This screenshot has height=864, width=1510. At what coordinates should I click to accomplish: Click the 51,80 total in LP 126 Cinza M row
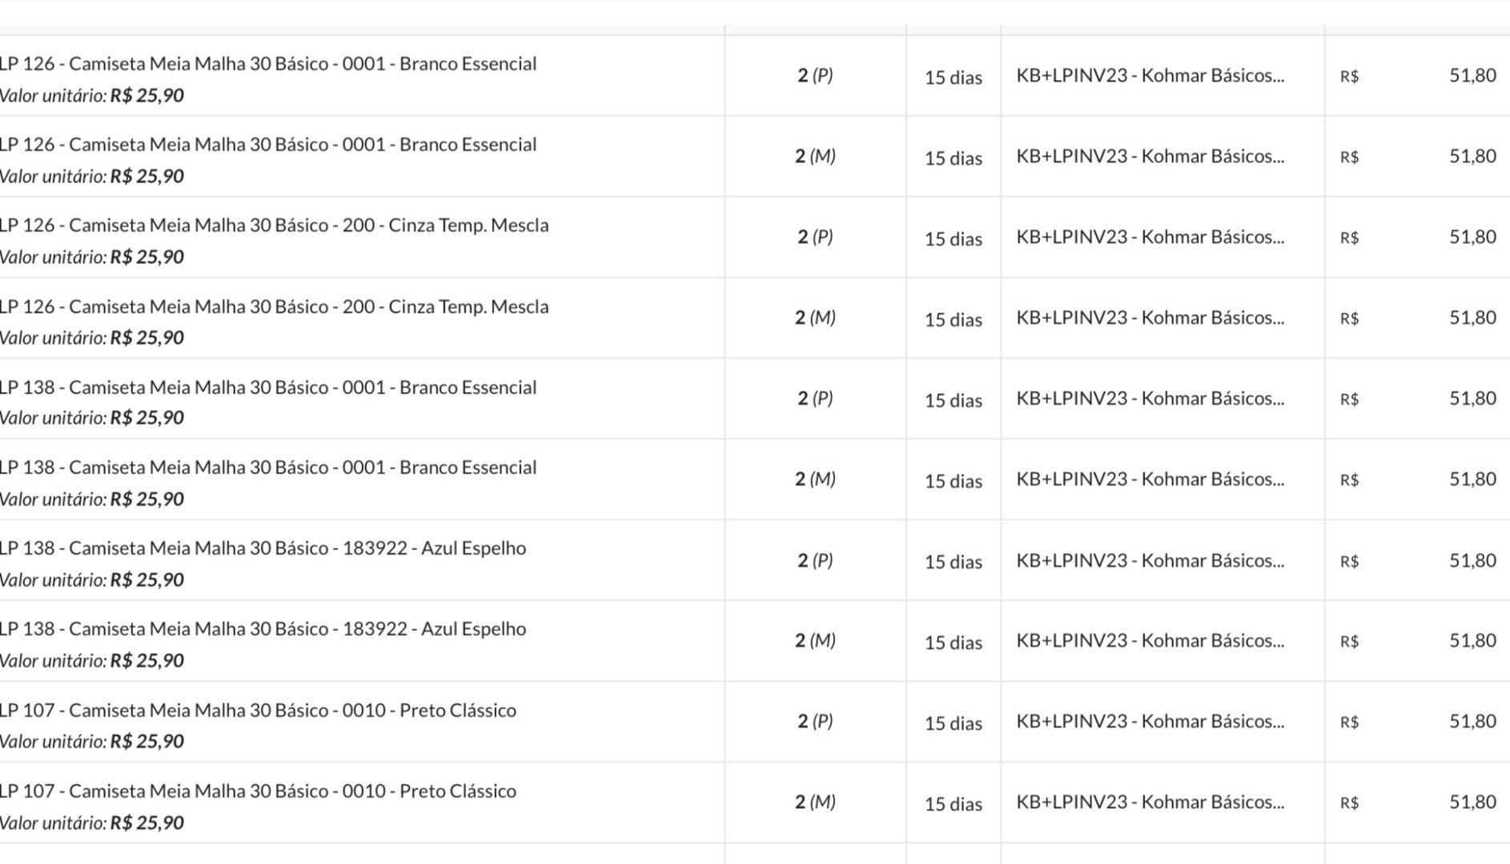point(1472,318)
